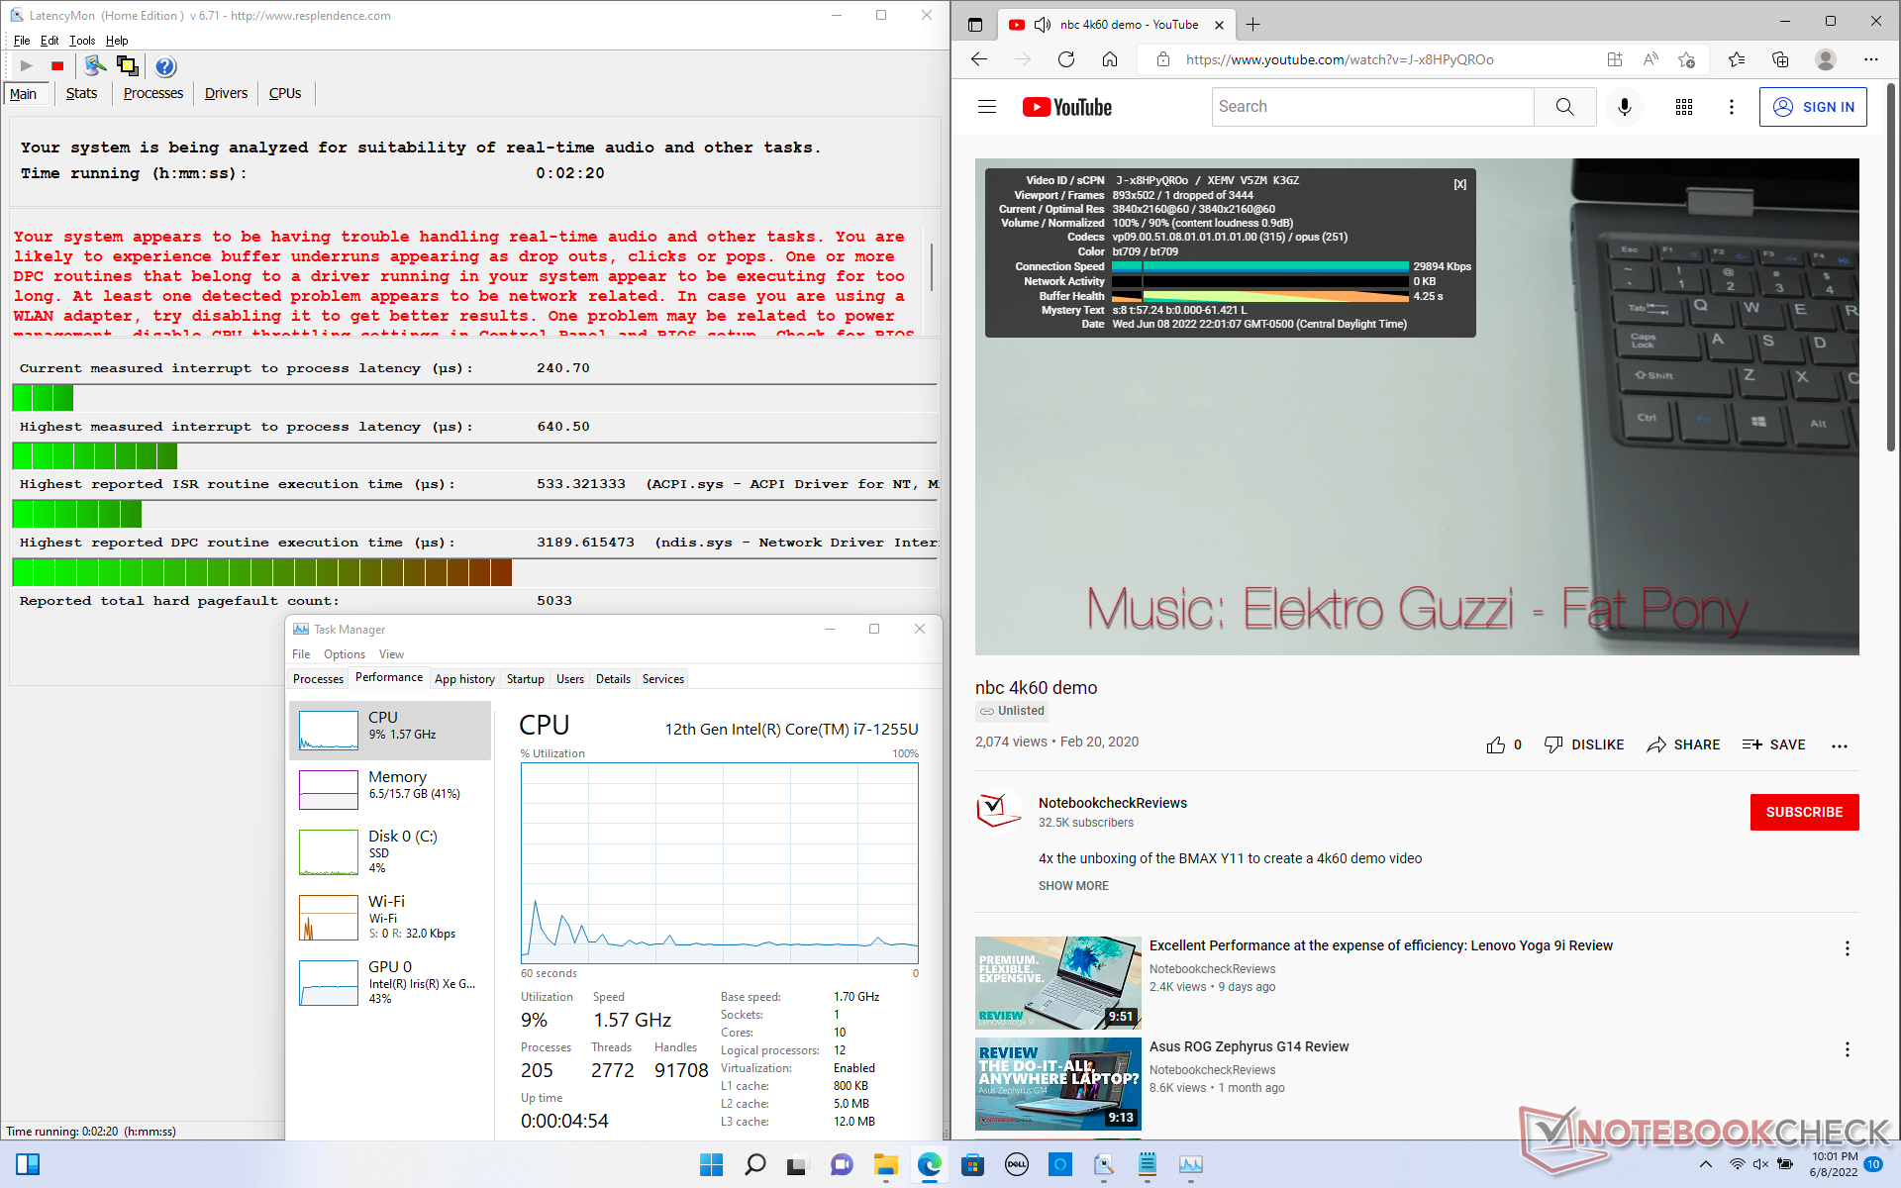Open the Lenovo Yoga 9i Review thumbnail
The width and height of the screenshot is (1901, 1188).
point(1057,983)
